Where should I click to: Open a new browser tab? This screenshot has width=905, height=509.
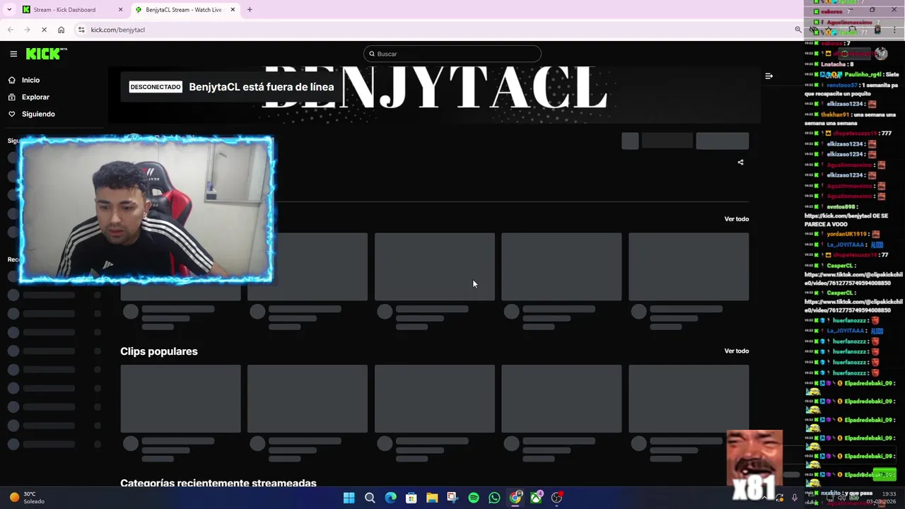[x=250, y=10]
